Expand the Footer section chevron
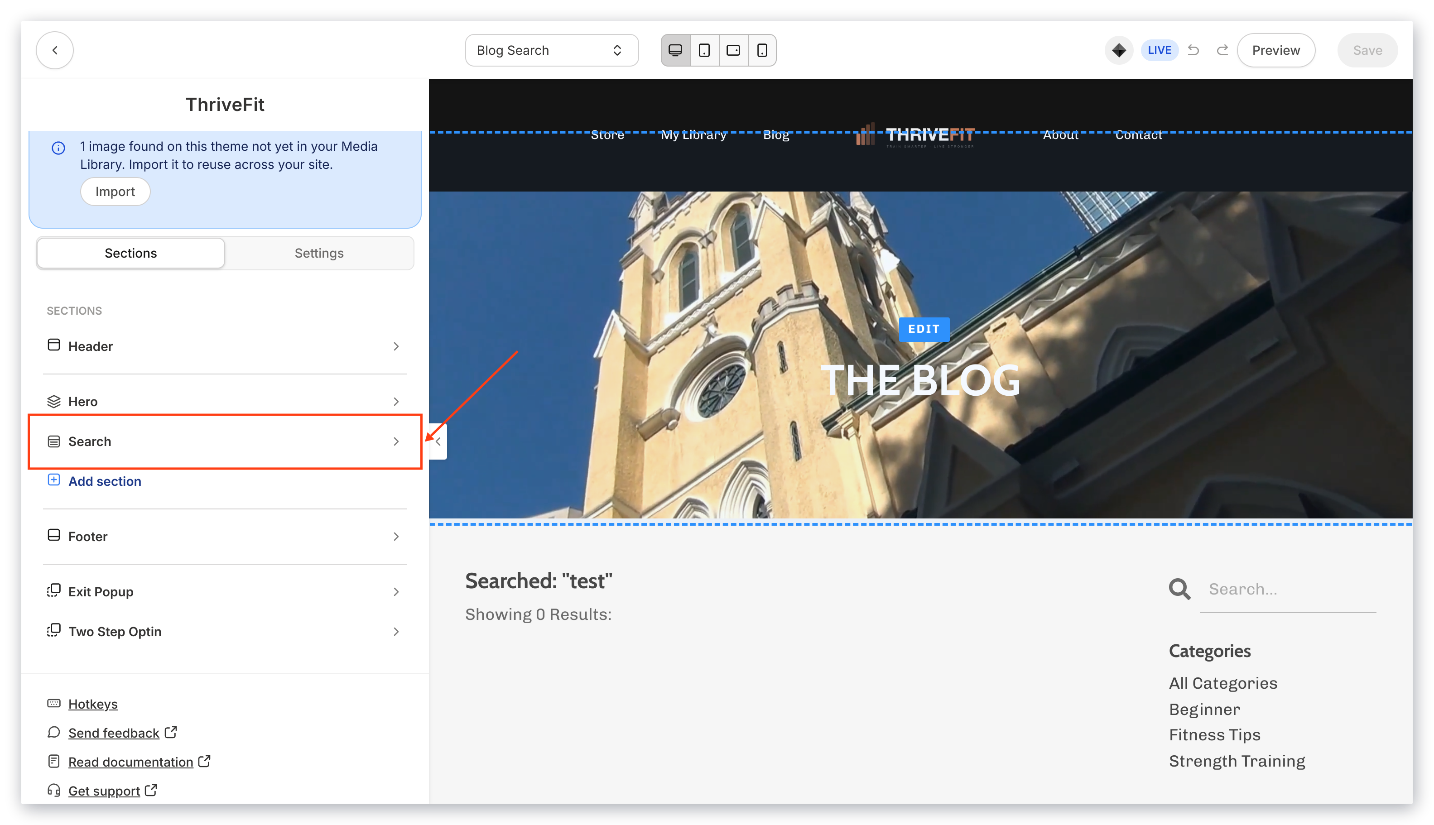 pyautogui.click(x=396, y=536)
